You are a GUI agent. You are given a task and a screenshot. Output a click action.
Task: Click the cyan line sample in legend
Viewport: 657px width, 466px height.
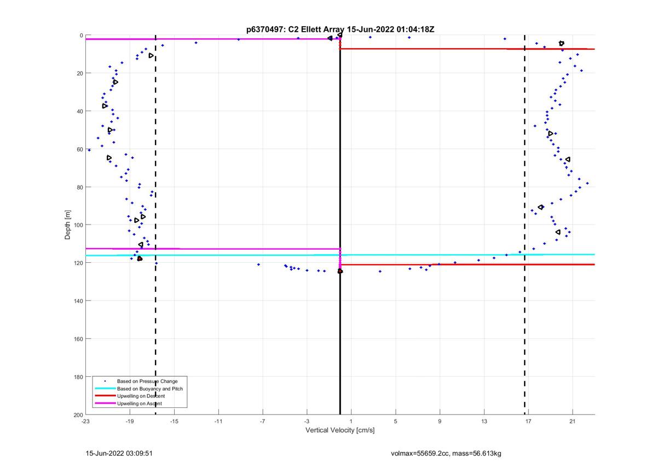104,389
